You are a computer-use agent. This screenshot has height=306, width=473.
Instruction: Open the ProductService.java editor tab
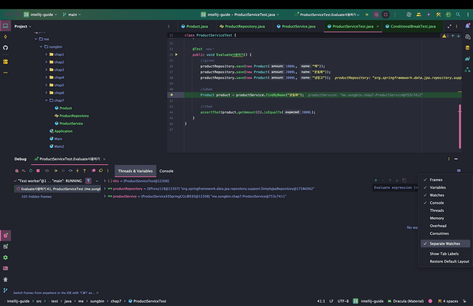(x=298, y=26)
